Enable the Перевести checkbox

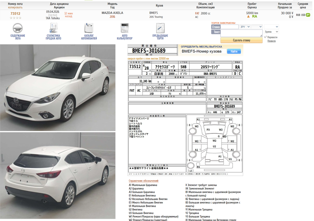point(265,37)
